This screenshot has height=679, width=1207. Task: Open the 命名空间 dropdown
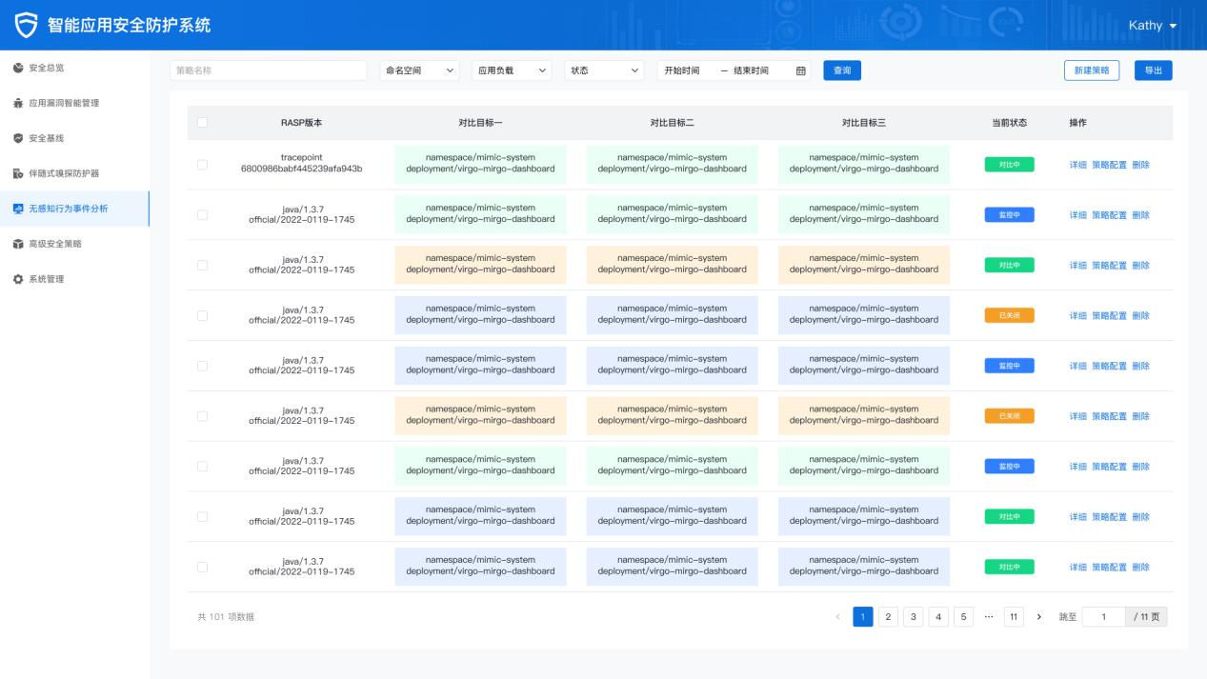pos(418,70)
